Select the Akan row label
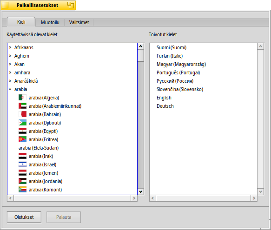The height and width of the screenshot is (230, 271). [x=20, y=64]
